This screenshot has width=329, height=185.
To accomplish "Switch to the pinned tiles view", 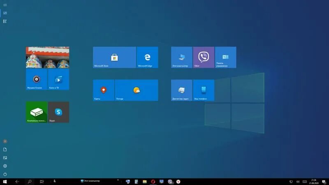I will pos(5,13).
